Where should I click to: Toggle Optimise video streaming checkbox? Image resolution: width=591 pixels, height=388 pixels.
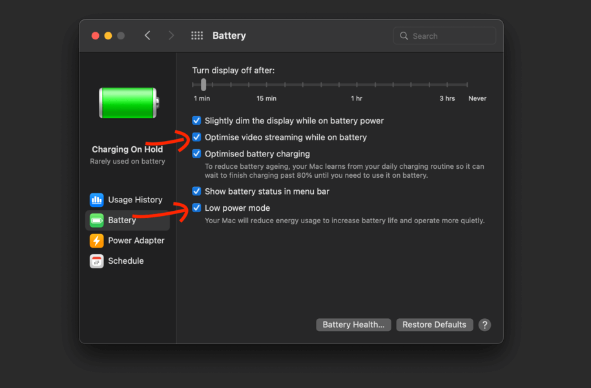(196, 137)
